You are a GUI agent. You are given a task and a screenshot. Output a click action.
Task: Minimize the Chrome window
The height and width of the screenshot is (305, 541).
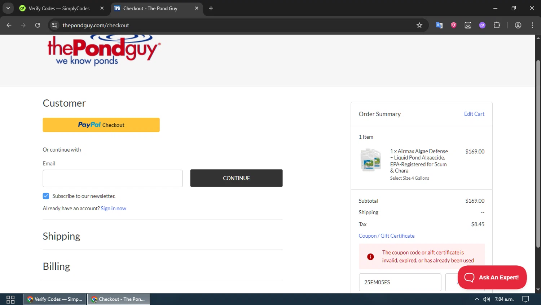tap(495, 8)
